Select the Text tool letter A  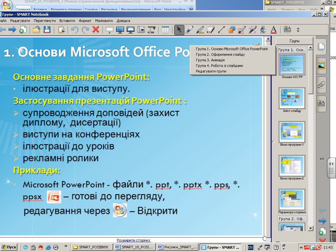point(274,30)
